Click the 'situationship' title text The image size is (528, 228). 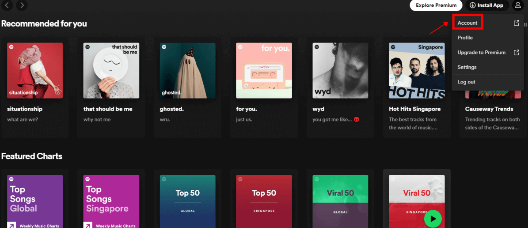pos(25,109)
